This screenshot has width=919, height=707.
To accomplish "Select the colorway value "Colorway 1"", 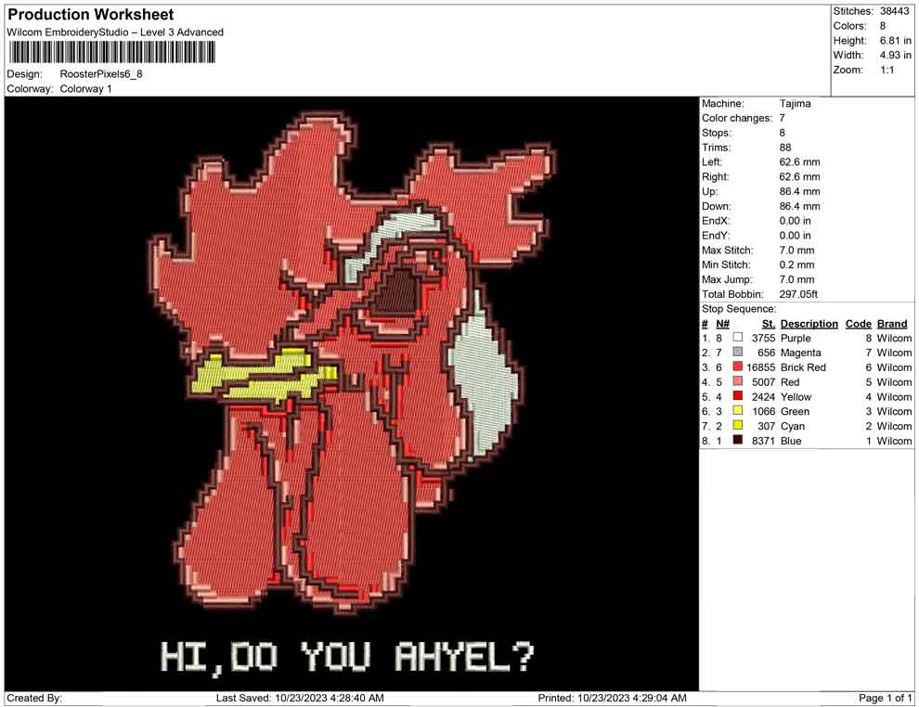I will tap(85, 88).
